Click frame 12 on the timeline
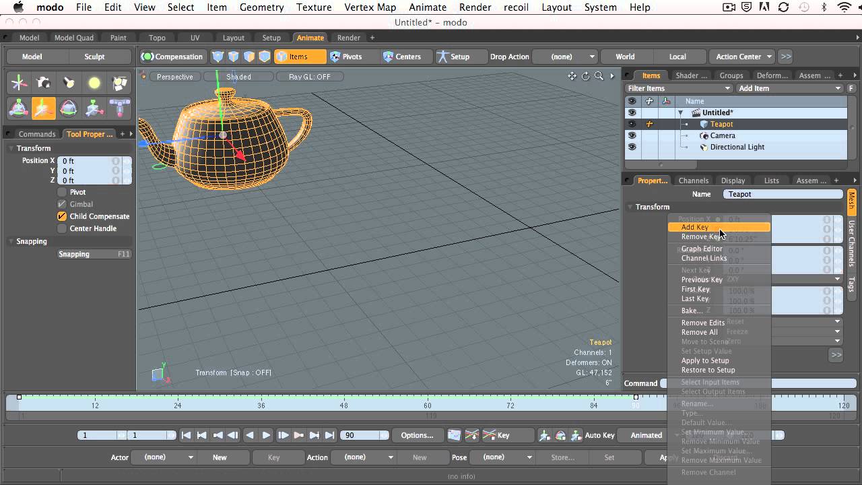862x485 pixels. (95, 406)
